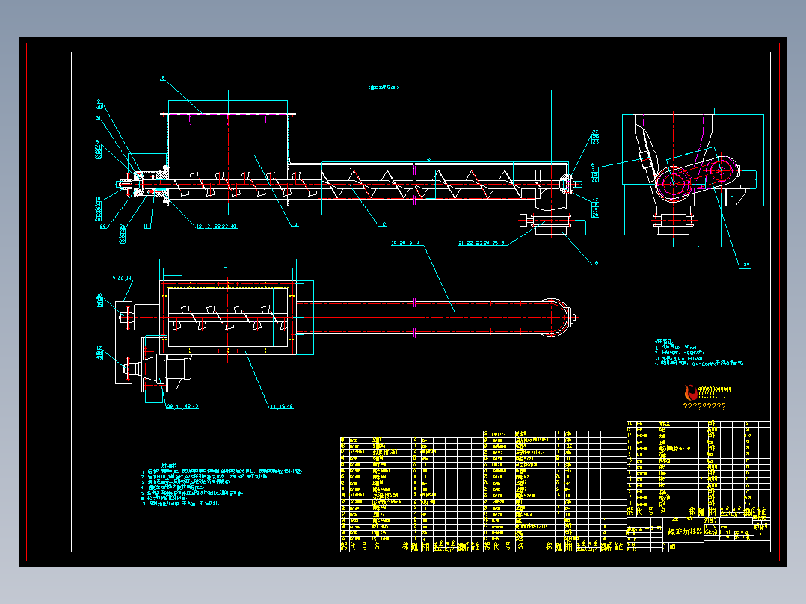The image size is (806, 604).
Task: Select callout label 21 22 23 24 25 5
Action: [x=482, y=243]
